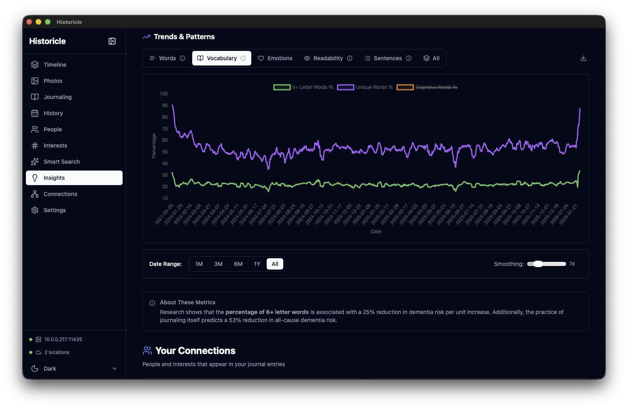The image size is (628, 409).
Task: Switch to the All metrics tab
Action: (431, 58)
